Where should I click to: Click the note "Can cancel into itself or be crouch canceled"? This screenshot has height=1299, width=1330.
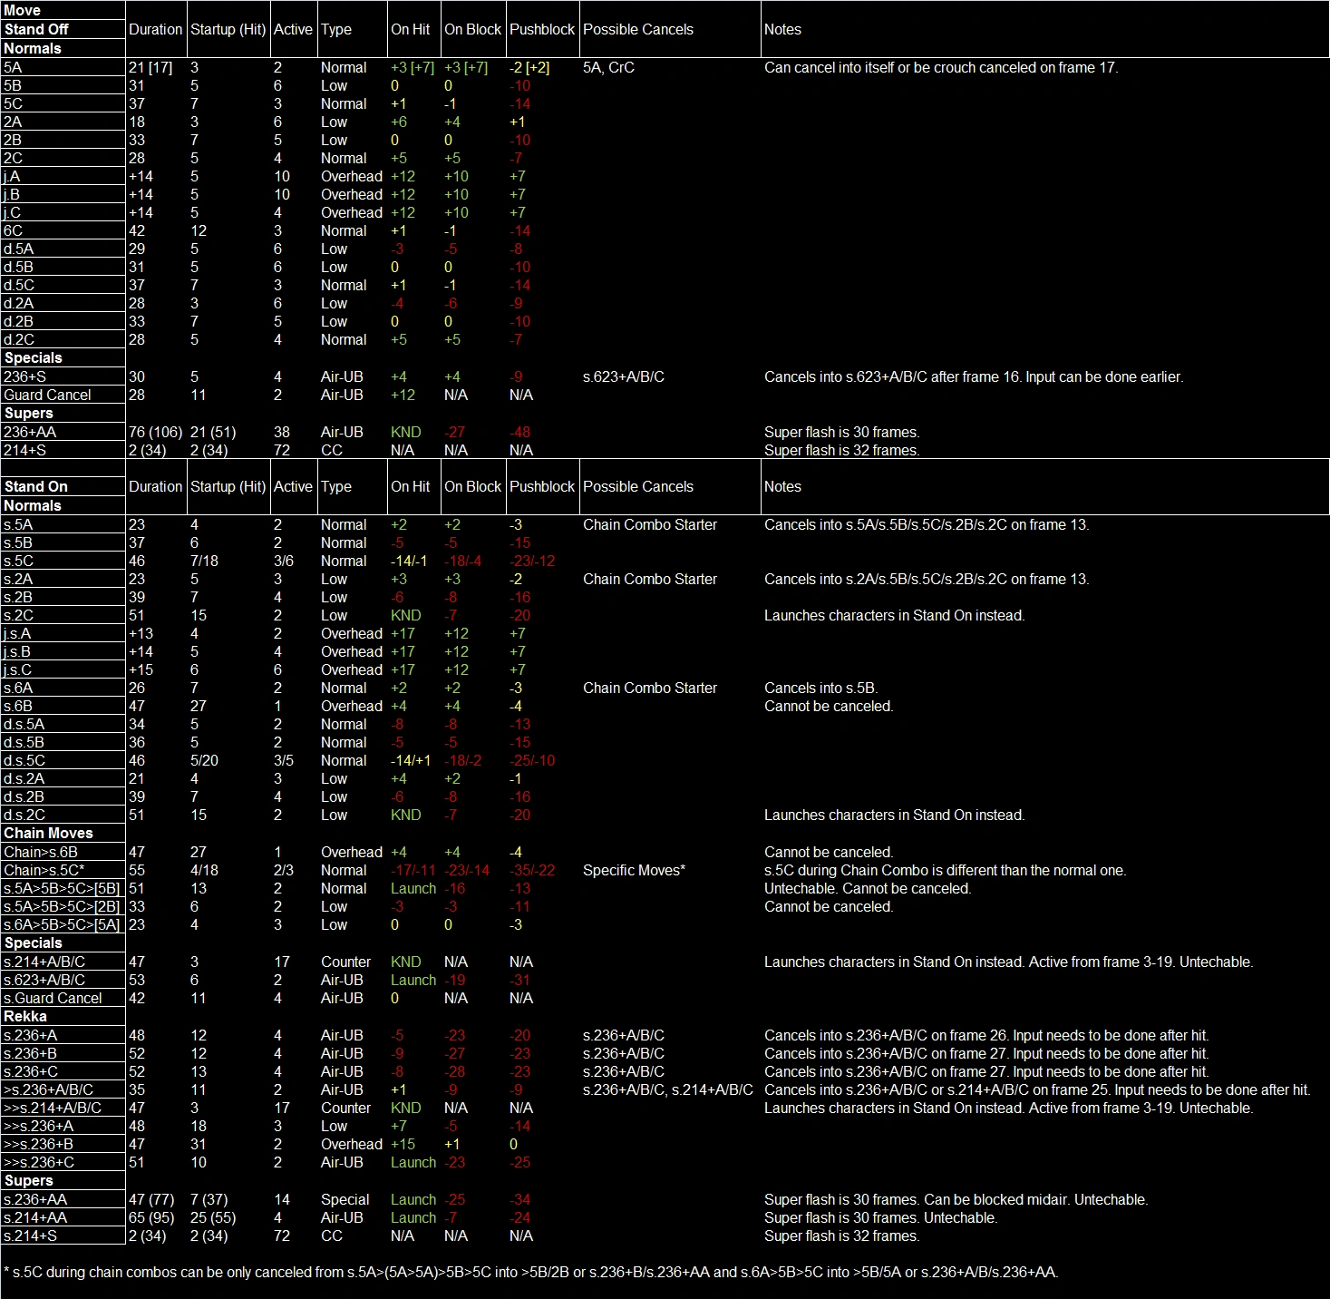tap(941, 67)
